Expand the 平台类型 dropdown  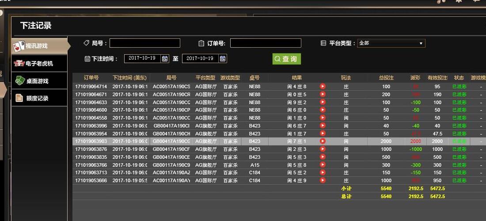pos(391,43)
